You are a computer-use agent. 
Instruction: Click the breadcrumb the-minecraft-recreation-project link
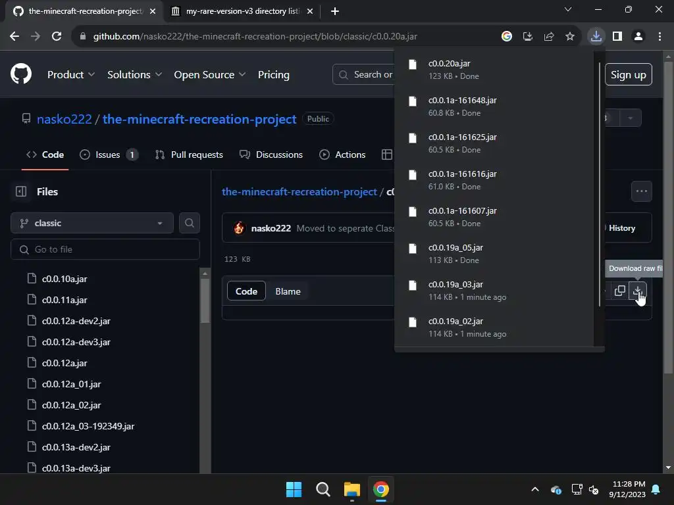tap(299, 191)
